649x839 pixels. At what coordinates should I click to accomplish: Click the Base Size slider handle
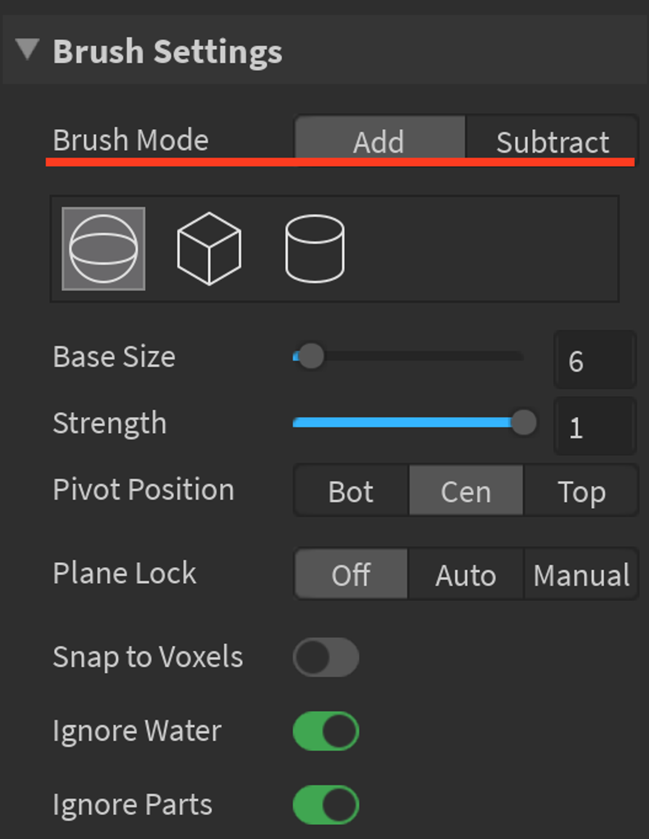[311, 356]
